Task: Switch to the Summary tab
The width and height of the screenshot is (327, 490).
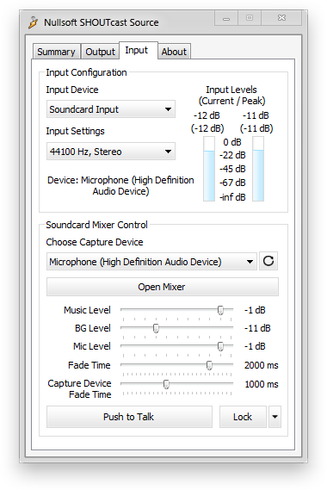Action: 56,52
